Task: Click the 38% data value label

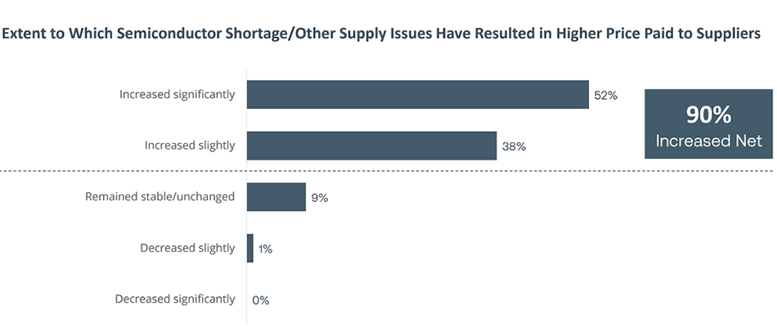Action: click(x=514, y=146)
